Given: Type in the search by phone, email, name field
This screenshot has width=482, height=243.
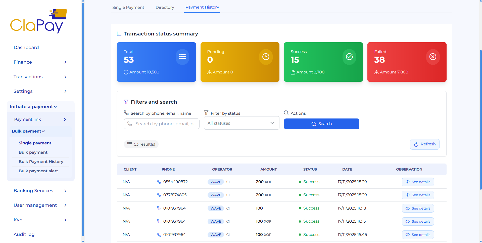Looking at the screenshot, I should (162, 124).
